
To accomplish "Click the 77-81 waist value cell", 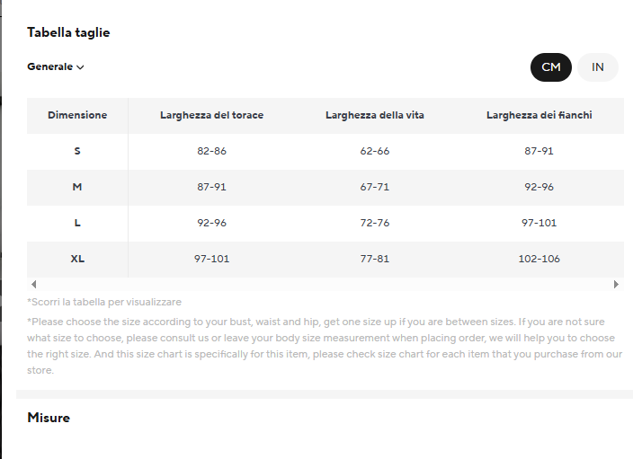I will tap(375, 259).
